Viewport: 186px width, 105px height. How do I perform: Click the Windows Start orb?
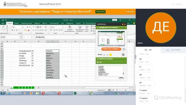[3, 93]
